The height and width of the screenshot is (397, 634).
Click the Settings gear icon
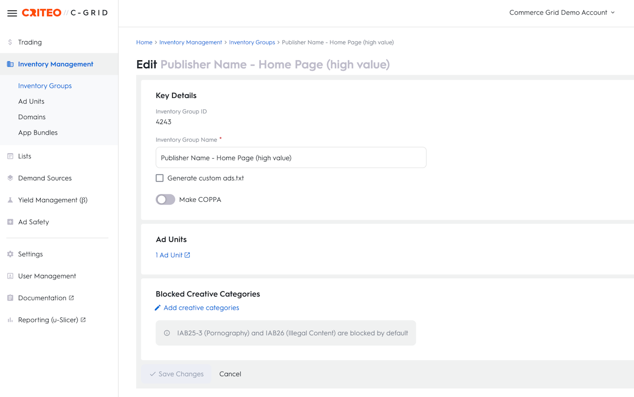(10, 254)
